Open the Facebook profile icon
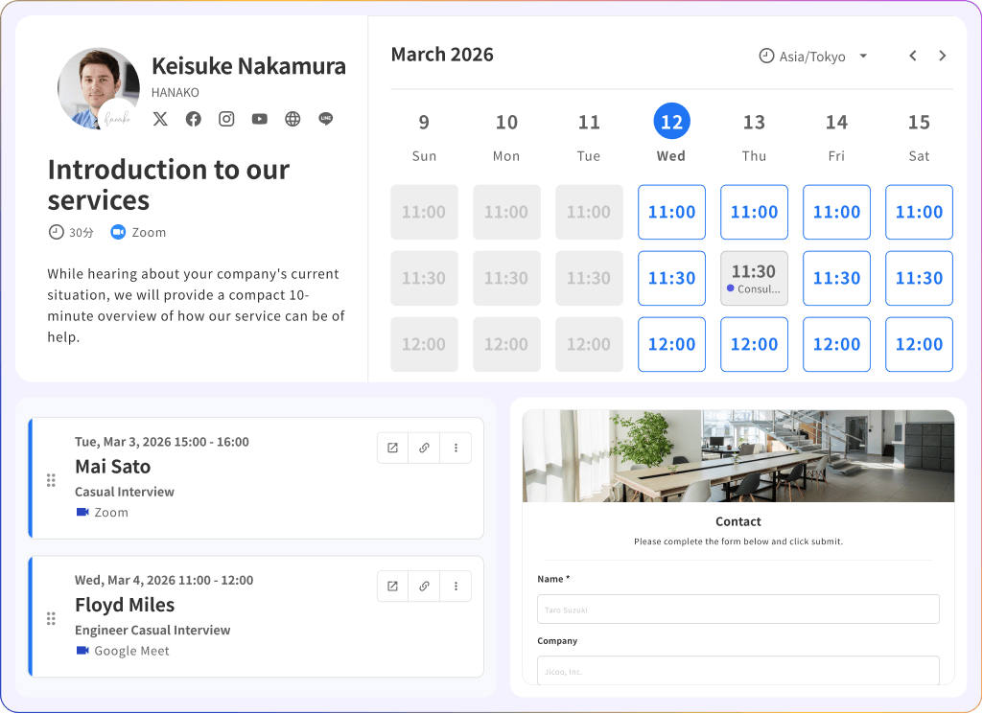Image resolution: width=983 pixels, height=714 pixels. [193, 119]
